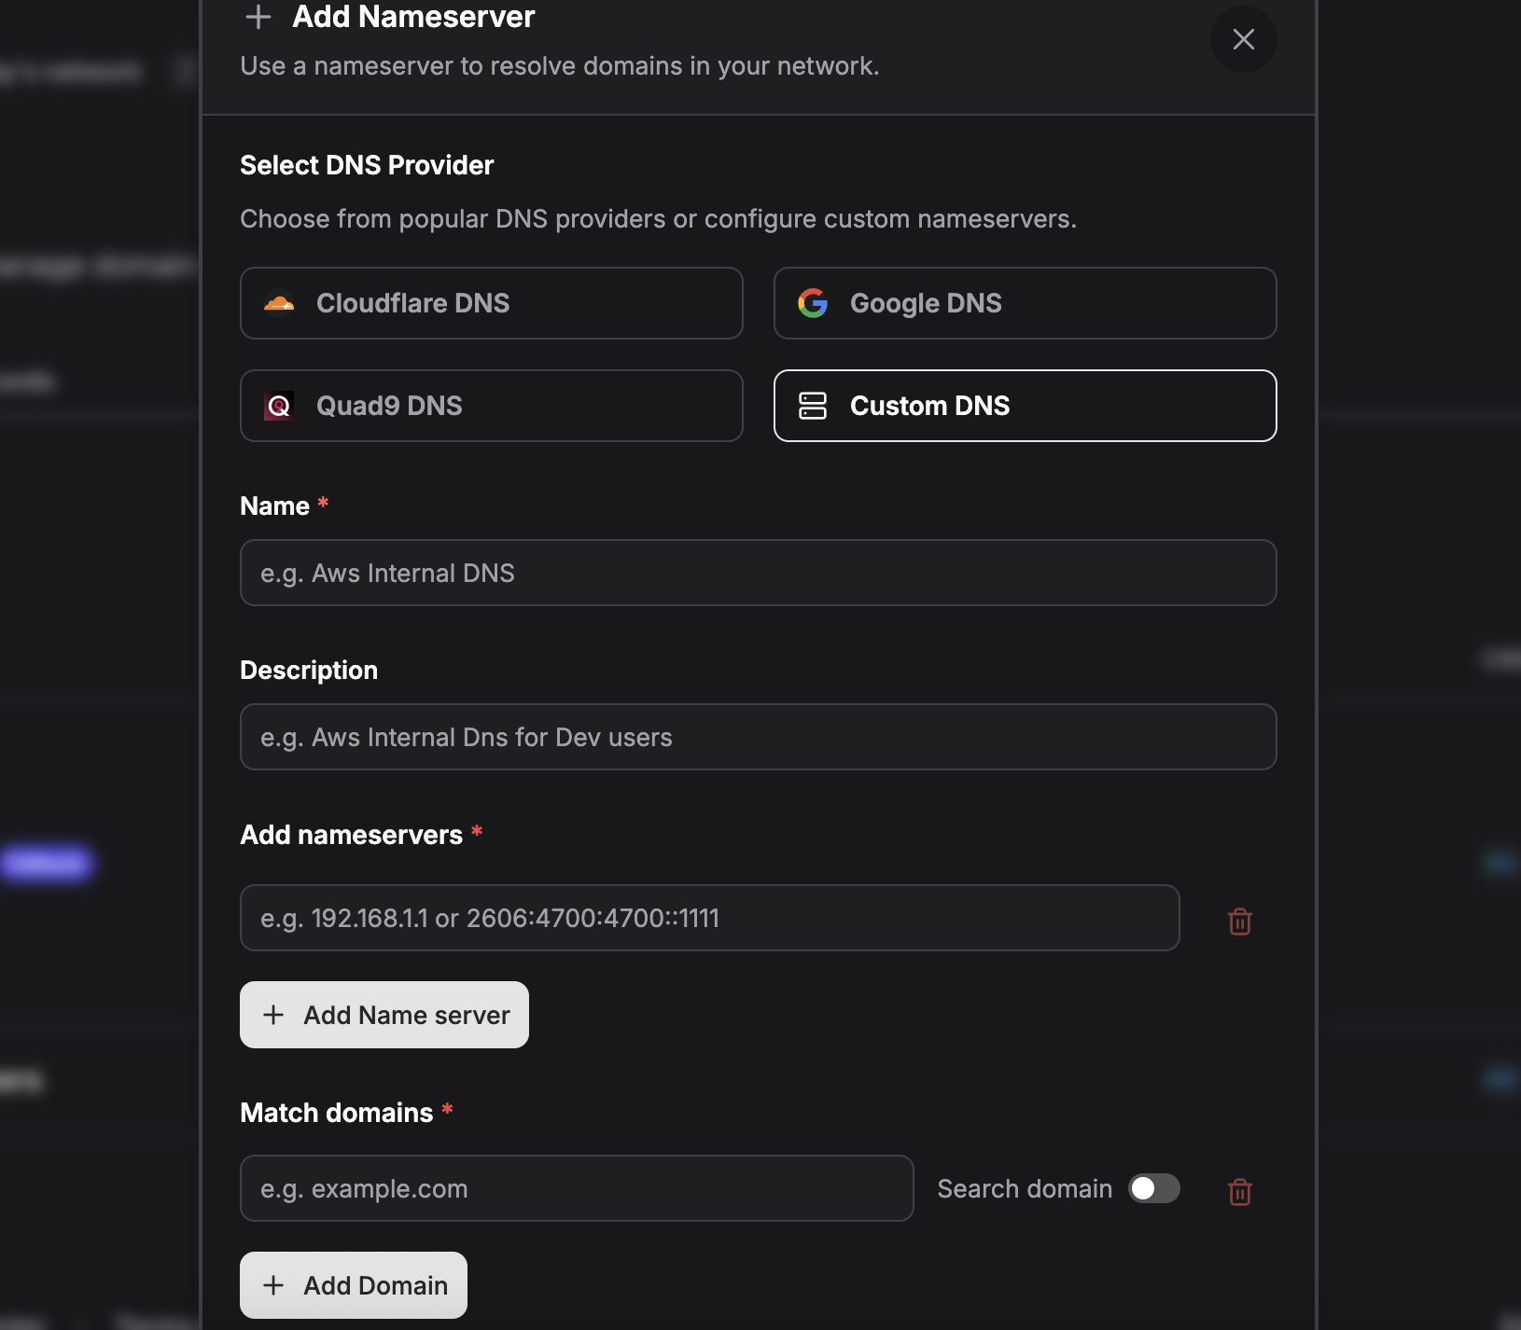
Task: Select Cloudflare DNS provider
Action: (x=491, y=303)
